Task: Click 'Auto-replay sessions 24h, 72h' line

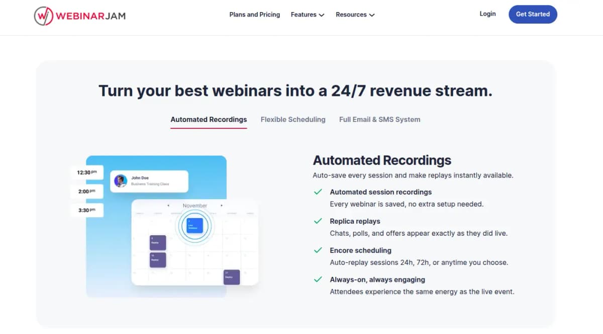Action: [x=419, y=262]
